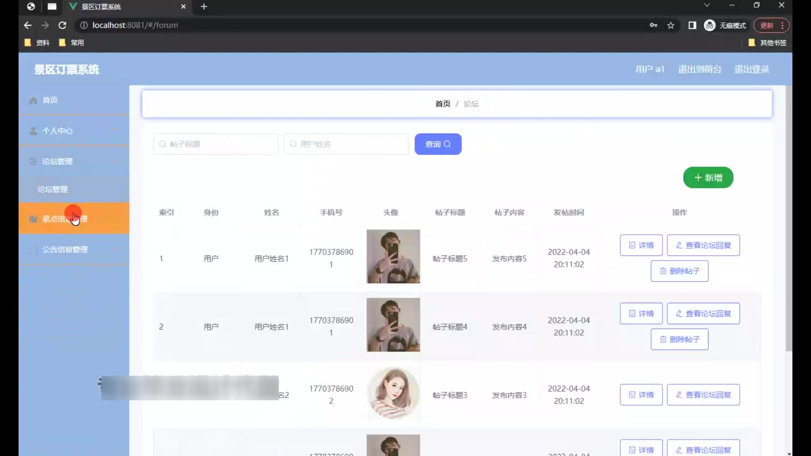
Task: Click the blue 查询 search button
Action: click(x=438, y=144)
